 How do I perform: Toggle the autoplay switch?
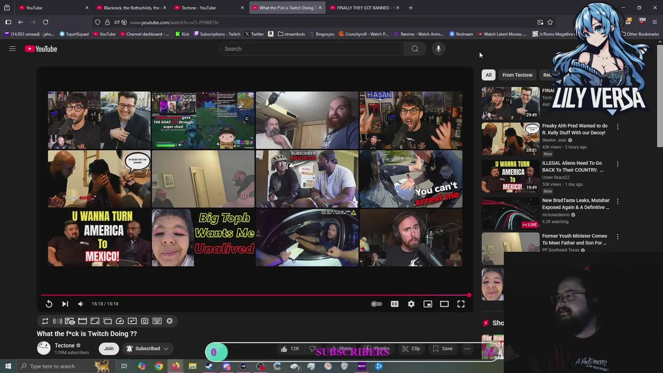pos(377,304)
